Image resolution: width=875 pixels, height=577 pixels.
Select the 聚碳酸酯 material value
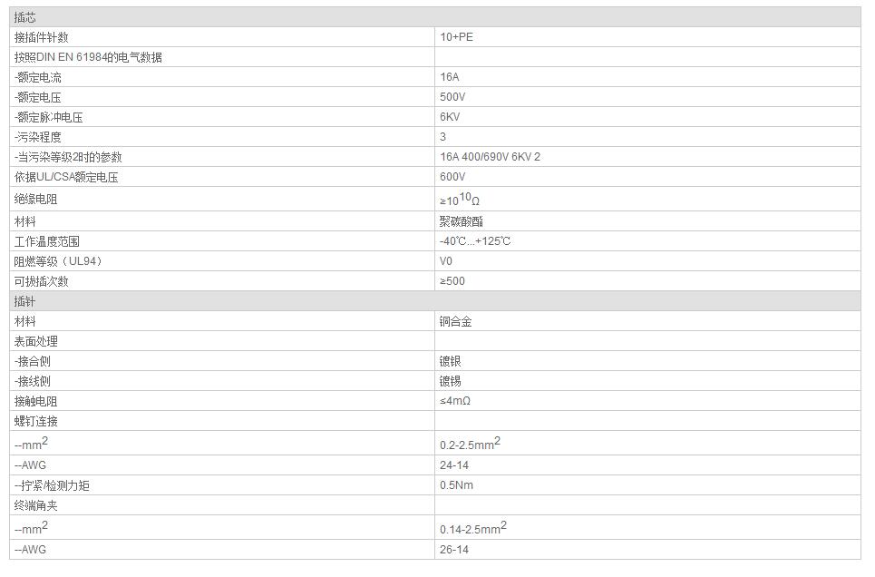[461, 221]
